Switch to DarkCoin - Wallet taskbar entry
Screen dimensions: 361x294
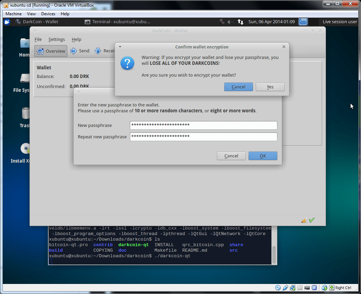[37, 21]
